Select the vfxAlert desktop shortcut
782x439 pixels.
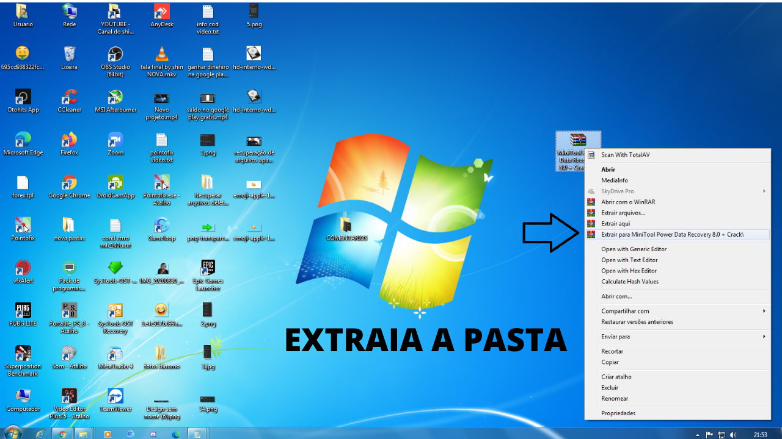coord(23,272)
